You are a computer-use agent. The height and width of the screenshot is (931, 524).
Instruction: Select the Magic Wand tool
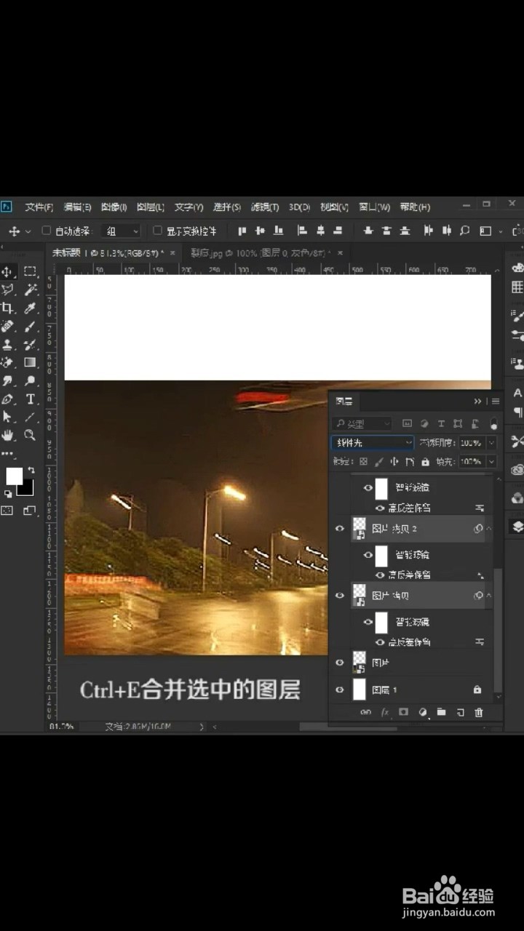[30, 289]
